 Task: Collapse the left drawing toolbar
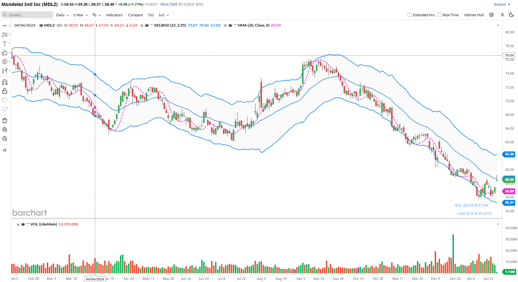(x=5, y=150)
